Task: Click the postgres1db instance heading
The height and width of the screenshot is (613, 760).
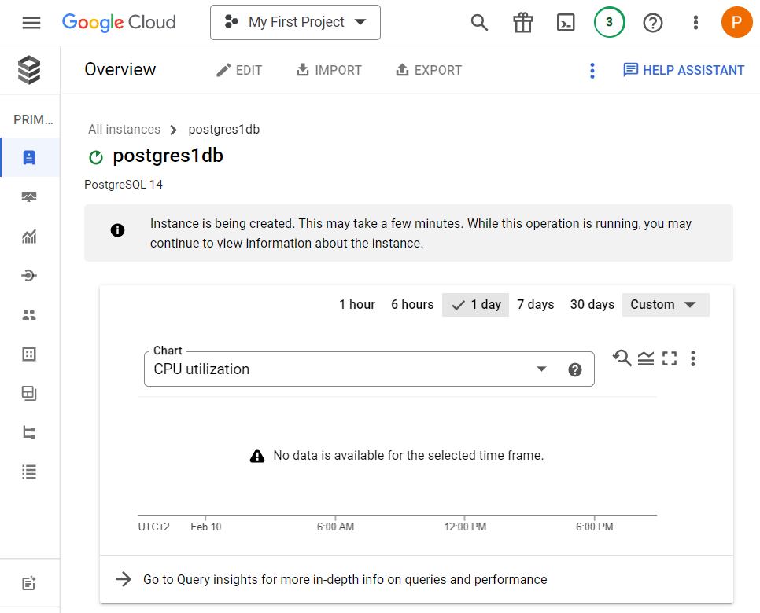Action: 168,156
